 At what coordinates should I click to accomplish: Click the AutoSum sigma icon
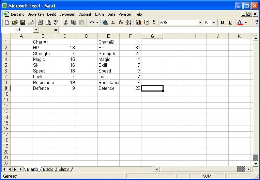[113, 22]
